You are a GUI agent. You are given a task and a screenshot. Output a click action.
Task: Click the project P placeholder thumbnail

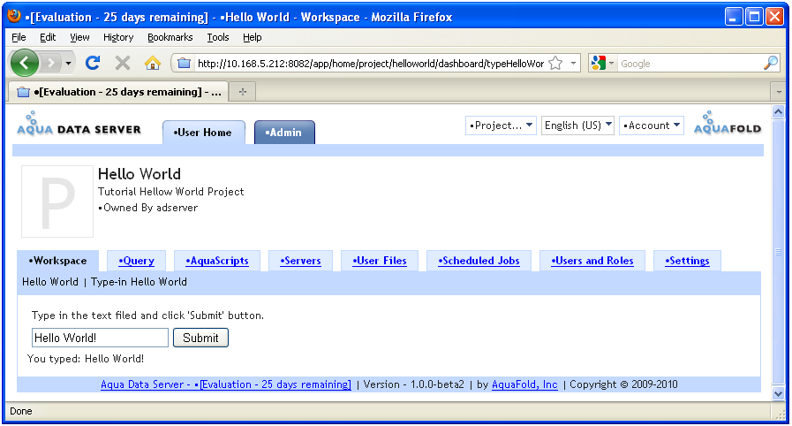(x=57, y=202)
